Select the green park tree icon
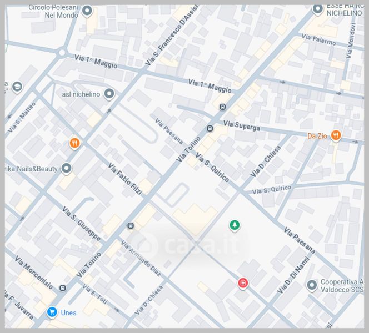 tap(235, 225)
